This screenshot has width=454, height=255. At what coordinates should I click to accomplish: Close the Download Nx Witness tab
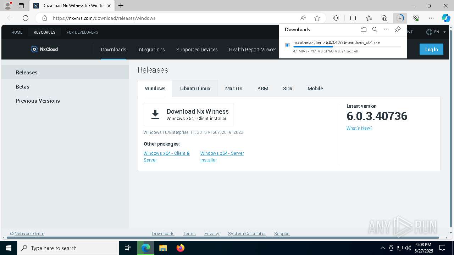click(109, 6)
